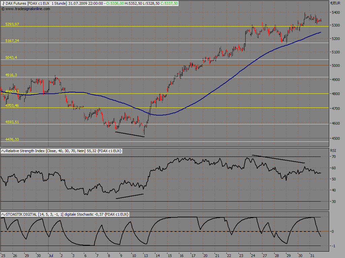Select the 5293,97 price level label
Image resolution: width=345 pixels, height=258 pixels.
point(12,24)
